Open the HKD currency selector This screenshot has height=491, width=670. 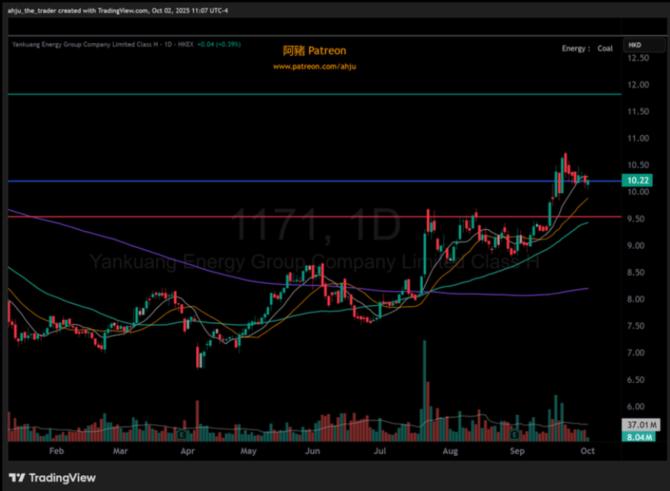tap(643, 45)
